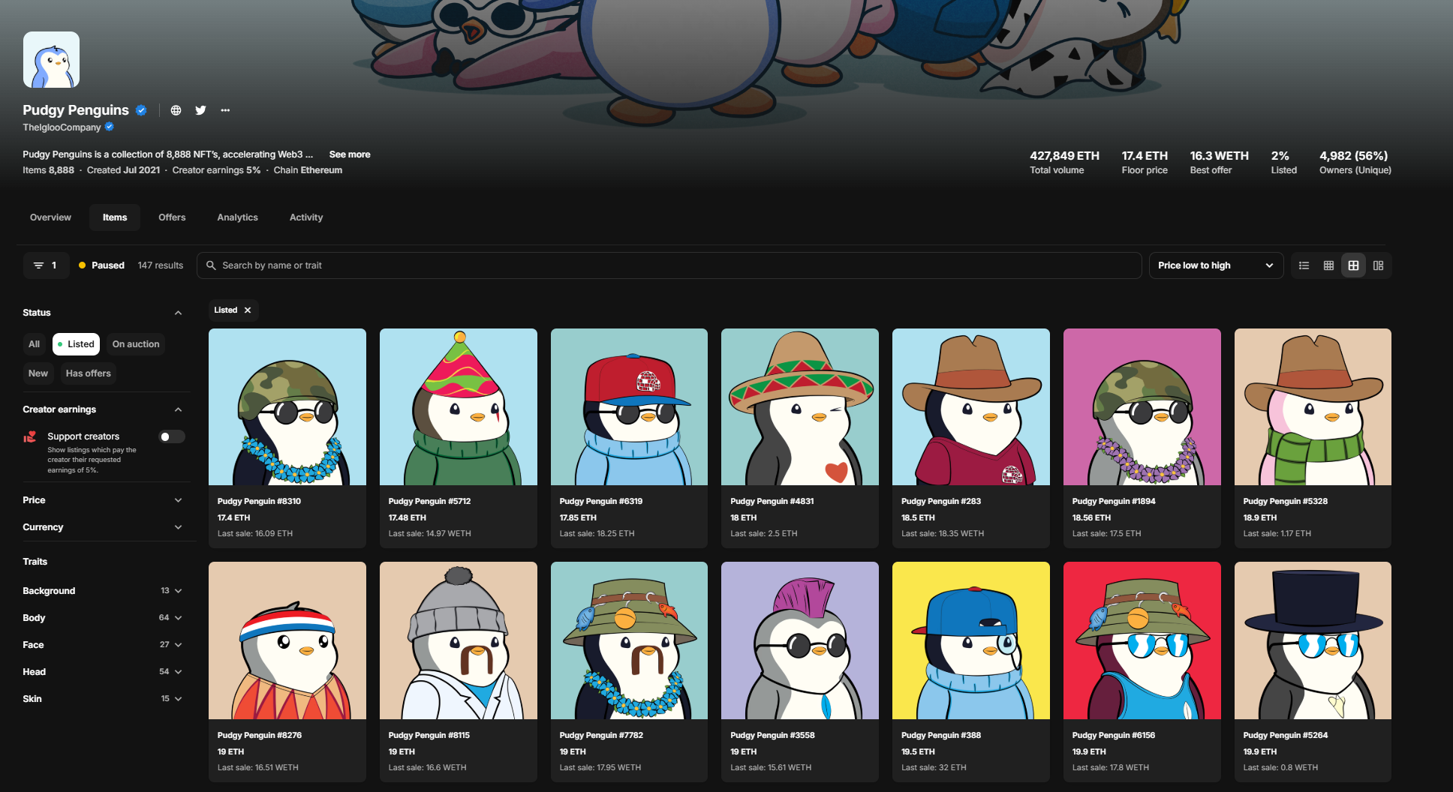Image resolution: width=1453 pixels, height=792 pixels.
Task: Open the collection website globe icon
Action: [x=176, y=110]
